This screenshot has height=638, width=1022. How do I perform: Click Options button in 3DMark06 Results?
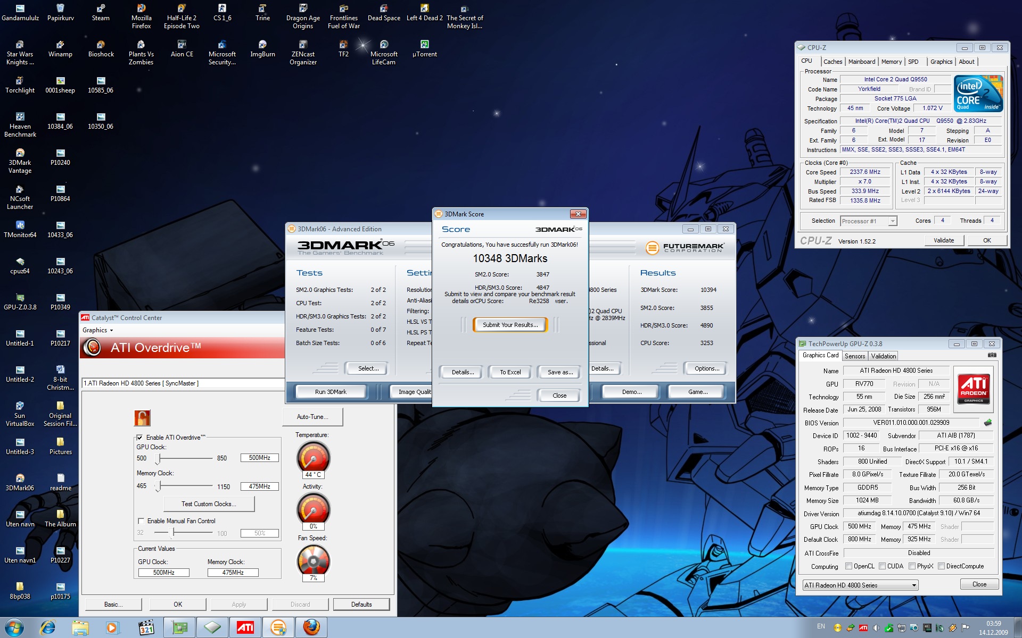pyautogui.click(x=706, y=368)
